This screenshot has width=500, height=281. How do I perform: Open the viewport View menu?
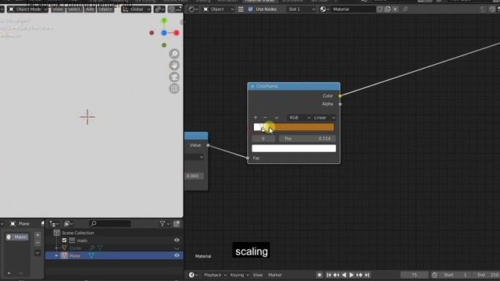point(58,9)
